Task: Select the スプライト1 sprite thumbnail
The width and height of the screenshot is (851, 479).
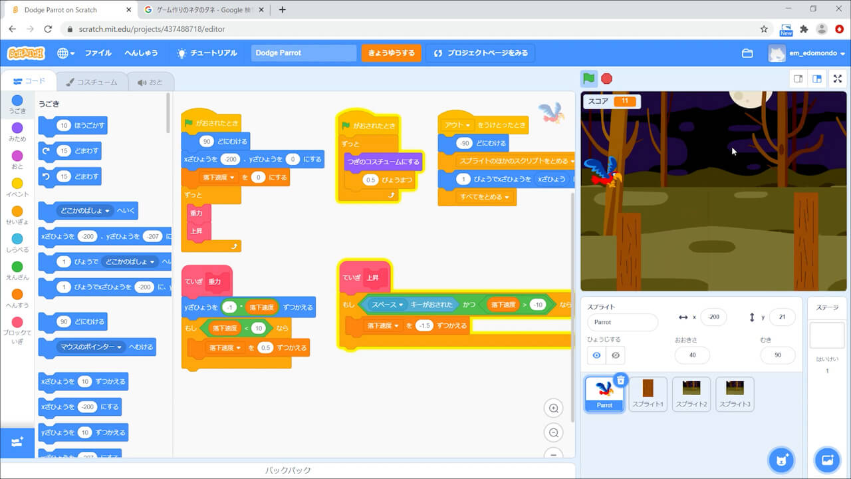Action: [x=648, y=394]
